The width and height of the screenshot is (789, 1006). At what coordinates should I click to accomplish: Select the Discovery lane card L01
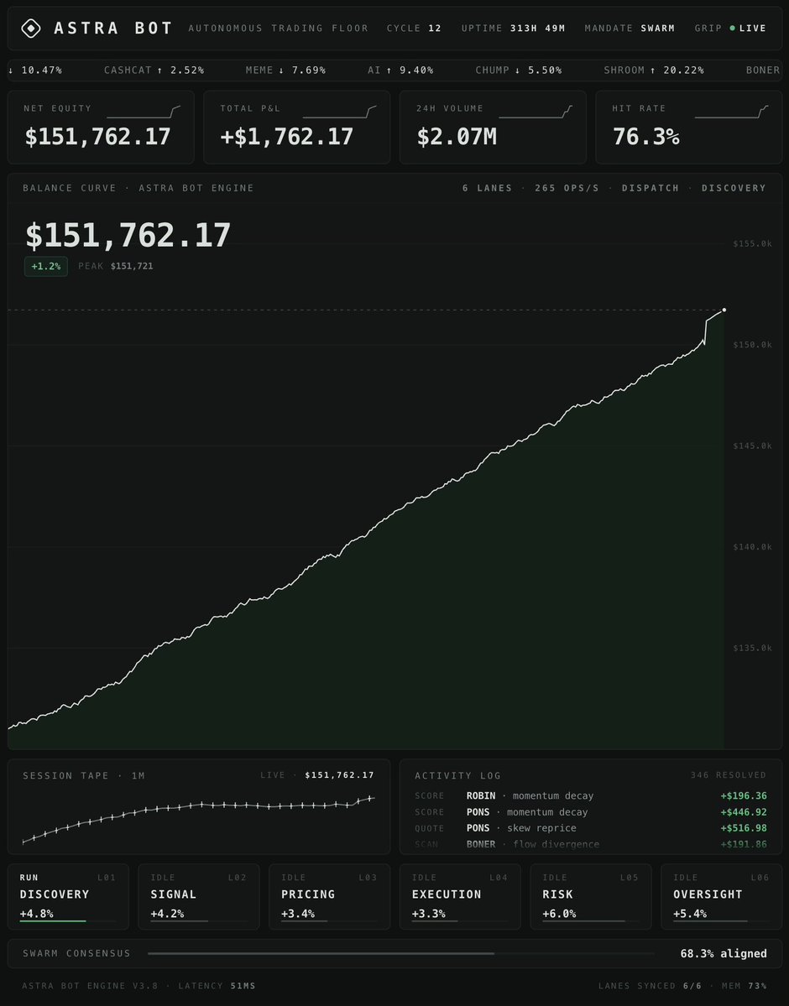point(68,896)
